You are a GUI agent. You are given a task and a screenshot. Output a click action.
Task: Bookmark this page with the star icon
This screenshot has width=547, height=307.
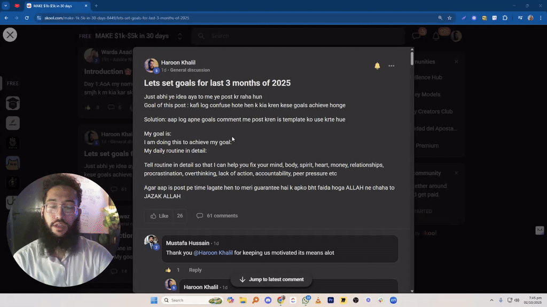coord(450,18)
